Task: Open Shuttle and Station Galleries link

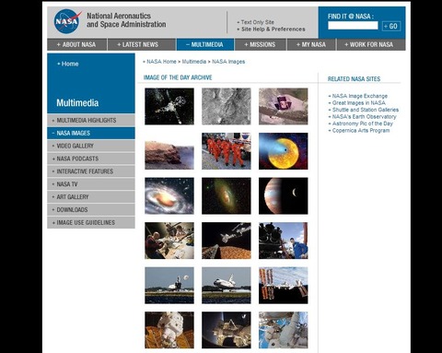Action: [x=366, y=110]
